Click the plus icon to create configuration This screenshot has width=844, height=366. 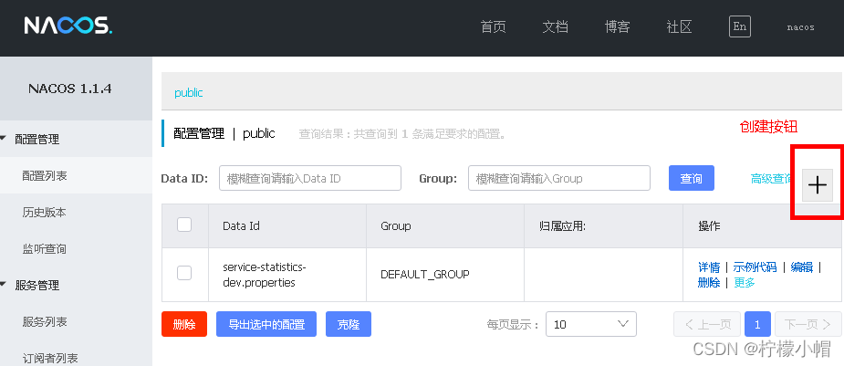pyautogui.click(x=818, y=185)
